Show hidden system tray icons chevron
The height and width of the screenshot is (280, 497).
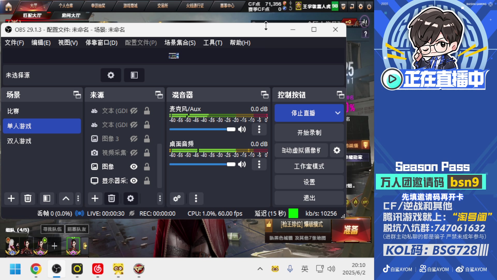click(x=260, y=269)
